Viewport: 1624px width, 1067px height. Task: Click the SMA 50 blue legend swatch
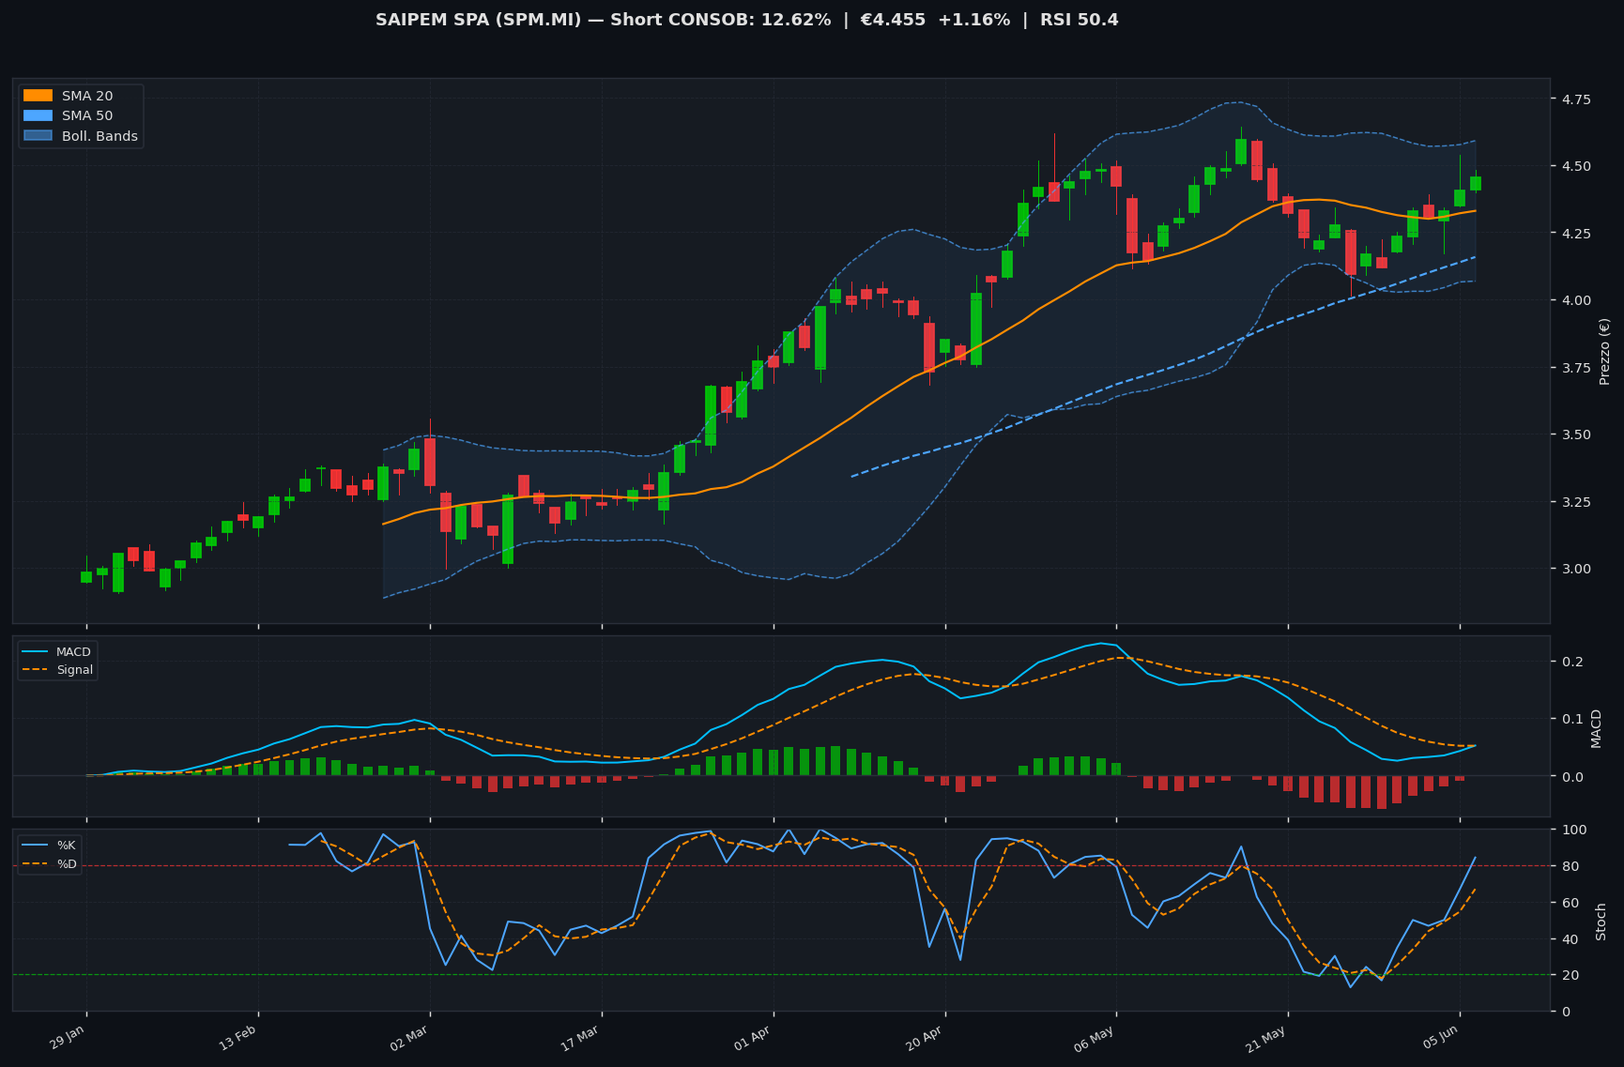[38, 116]
